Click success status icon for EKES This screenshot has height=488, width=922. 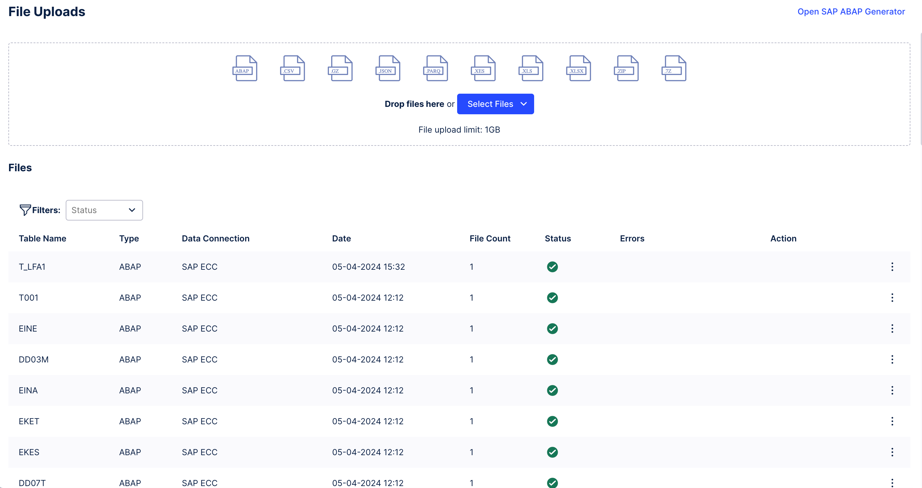[552, 452]
